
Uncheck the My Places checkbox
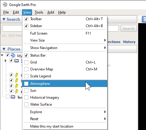point(8,55)
